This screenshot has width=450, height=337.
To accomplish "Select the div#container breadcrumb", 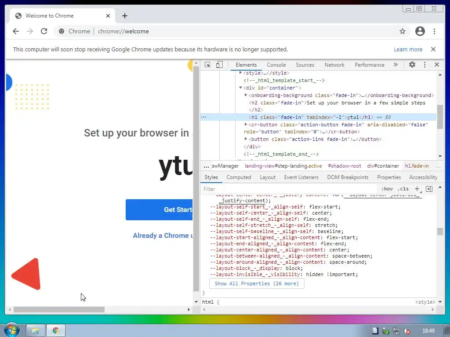I will (x=383, y=166).
